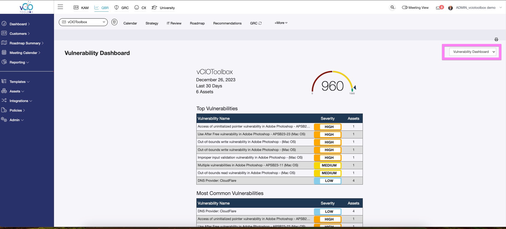Click the Roadmap Summary map icon

coord(4,43)
